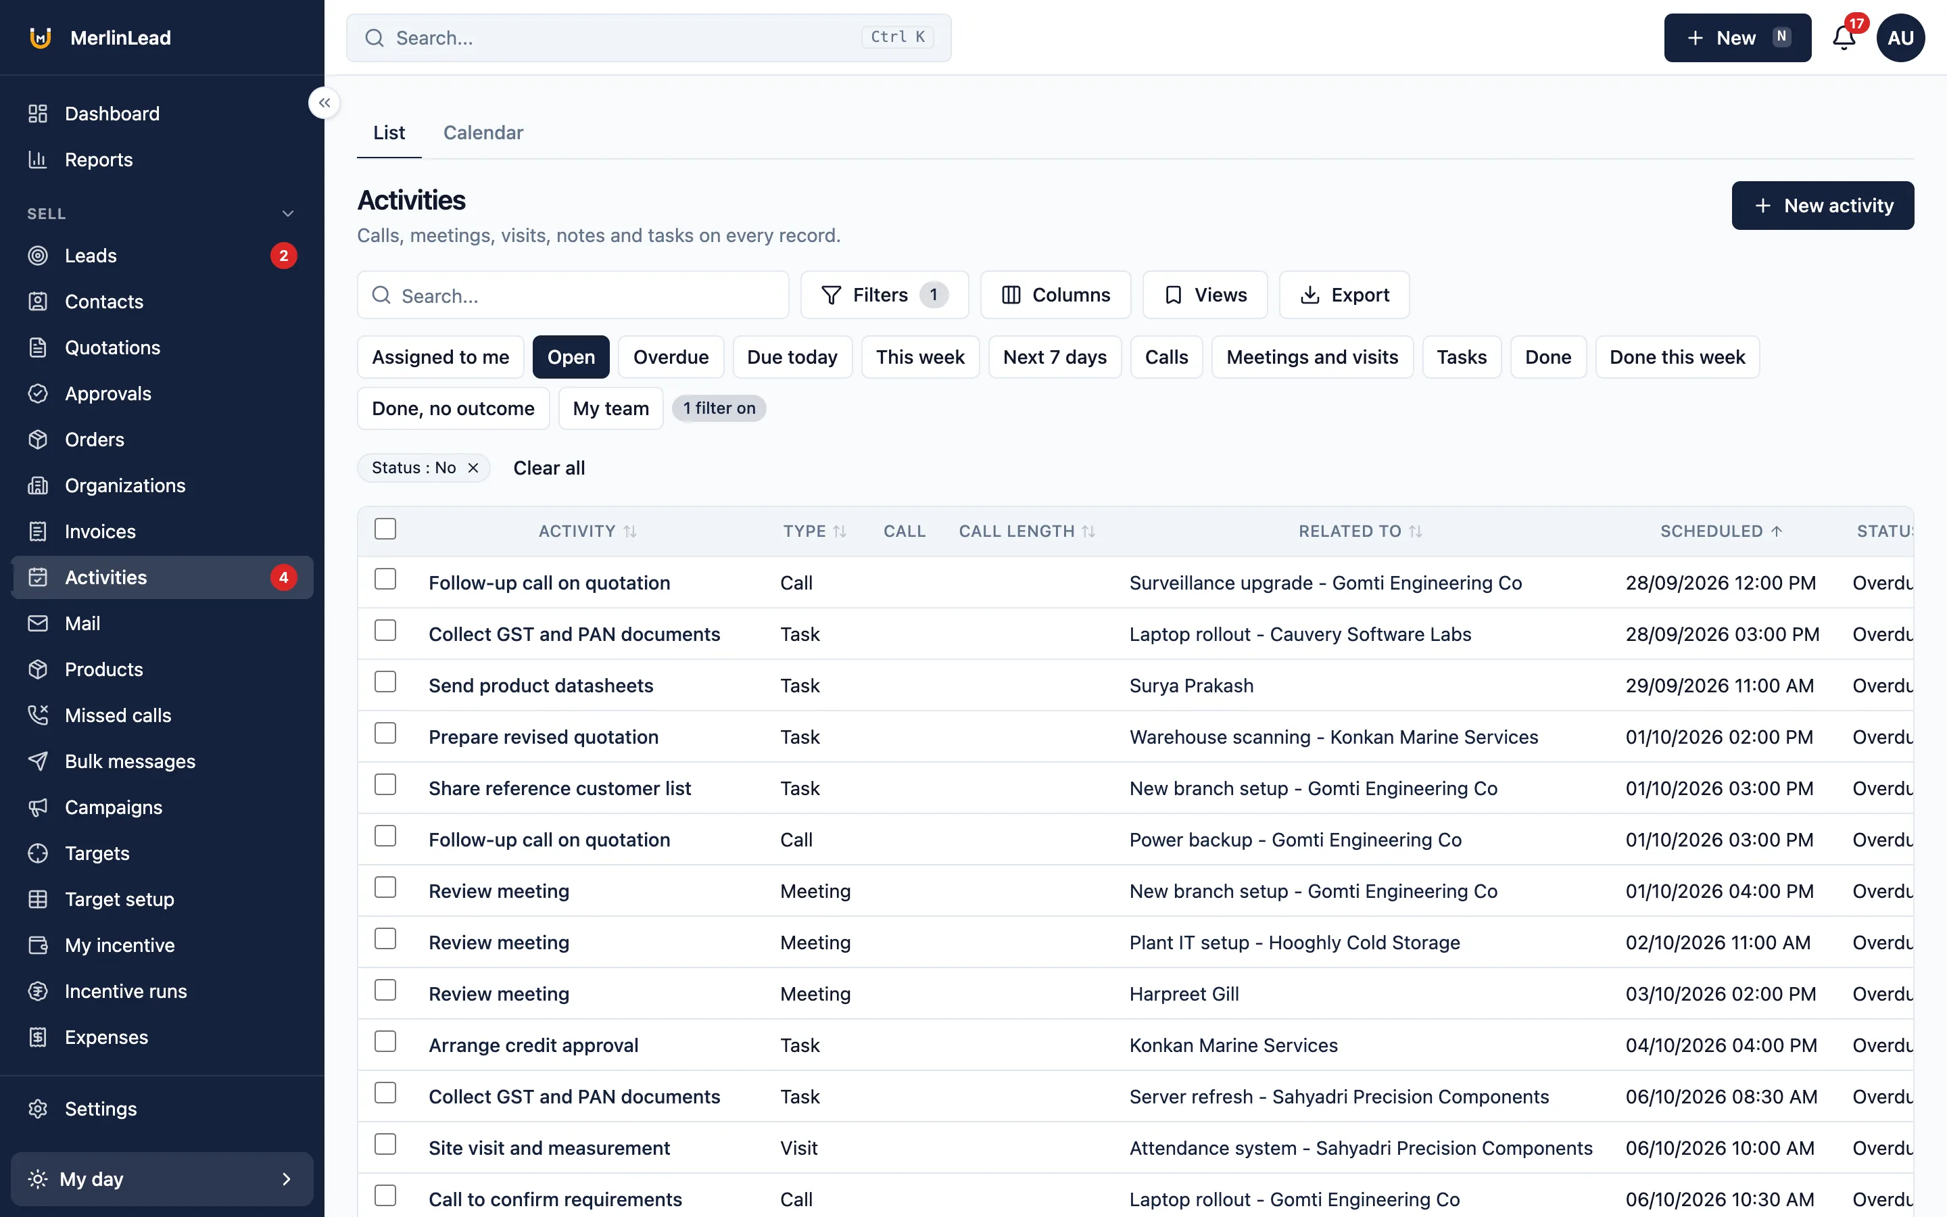Open the Filters dropdown
This screenshot has width=1947, height=1217.
pyautogui.click(x=884, y=295)
